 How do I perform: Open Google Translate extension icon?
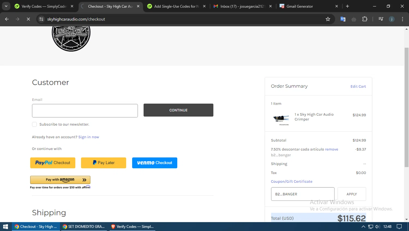(343, 19)
